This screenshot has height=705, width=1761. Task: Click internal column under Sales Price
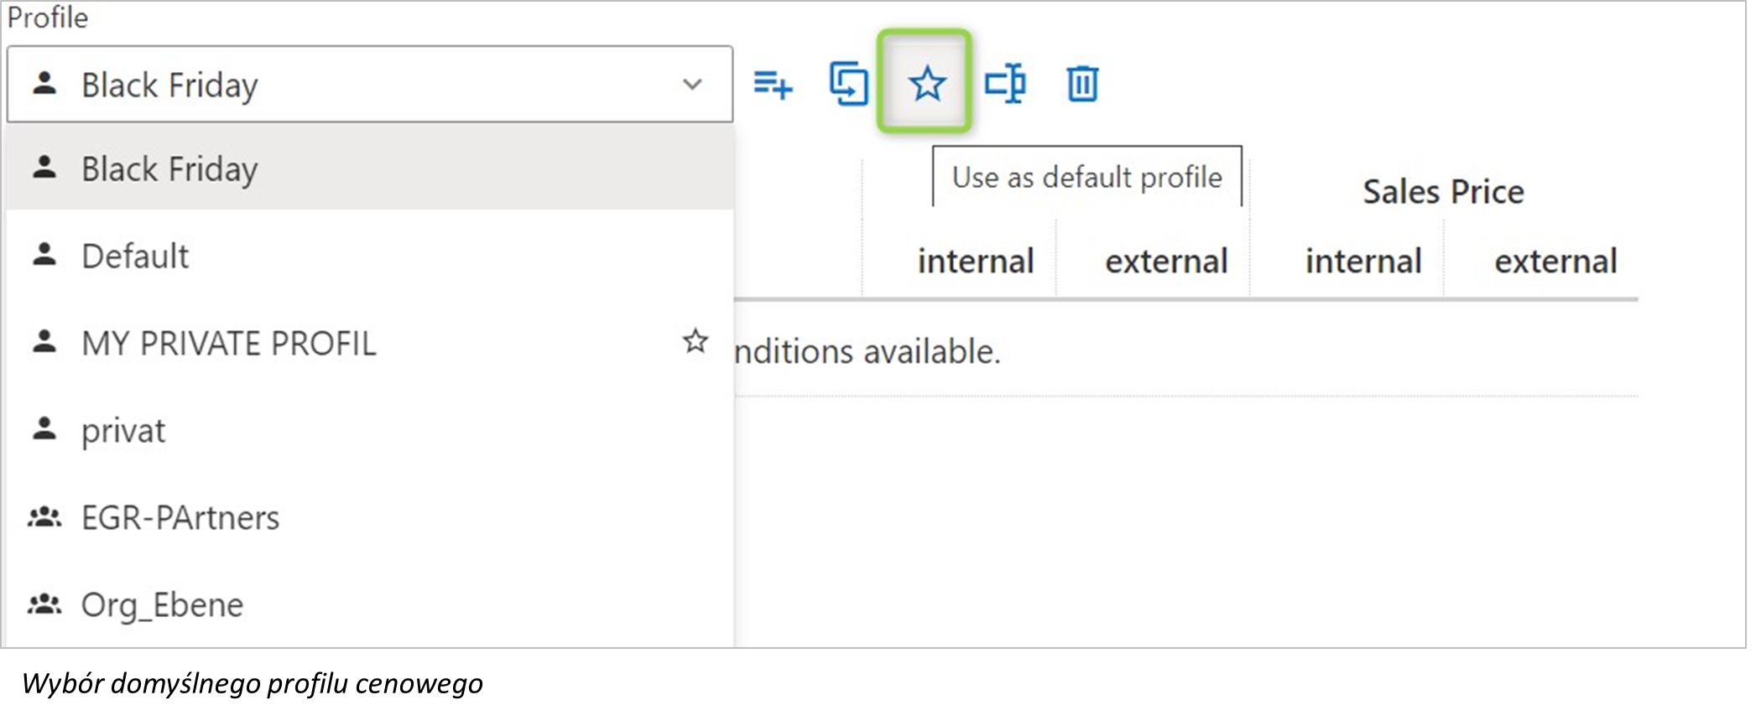coord(1363,261)
